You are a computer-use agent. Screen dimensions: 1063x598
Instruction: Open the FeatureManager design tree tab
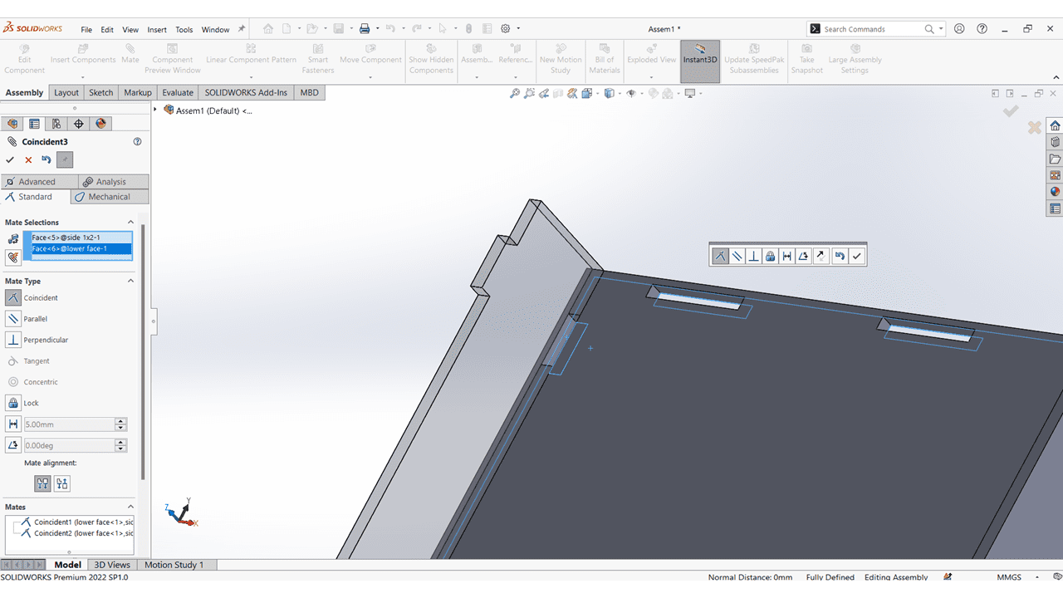pos(12,124)
